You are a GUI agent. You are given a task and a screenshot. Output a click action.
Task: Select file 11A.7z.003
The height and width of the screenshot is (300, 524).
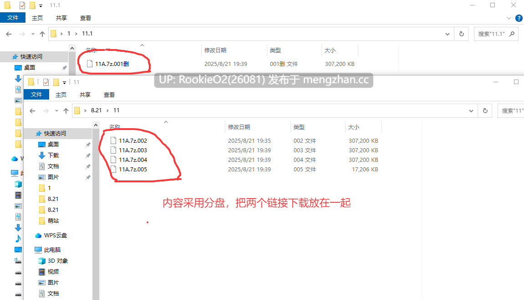coord(132,150)
